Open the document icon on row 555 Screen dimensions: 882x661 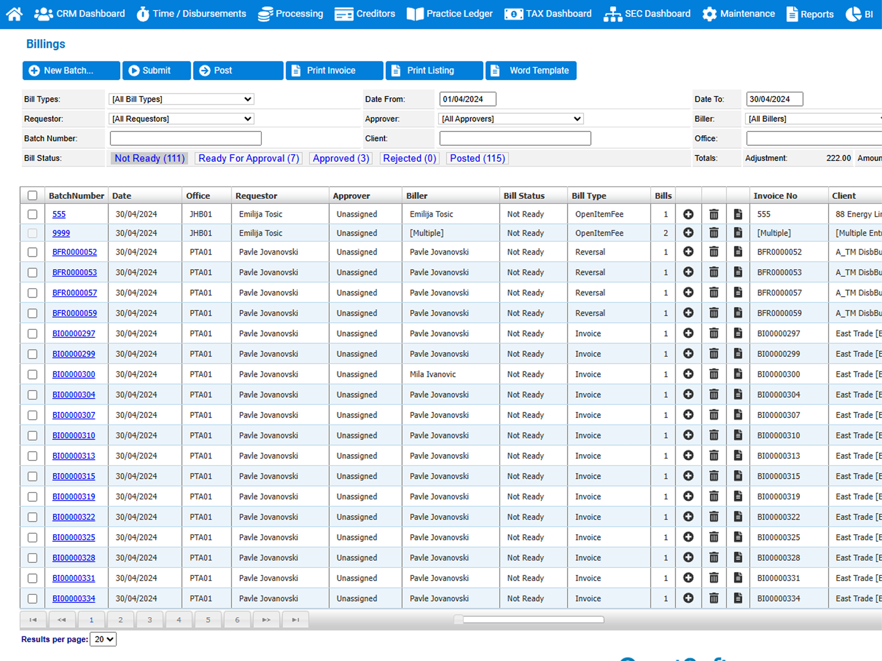click(738, 214)
